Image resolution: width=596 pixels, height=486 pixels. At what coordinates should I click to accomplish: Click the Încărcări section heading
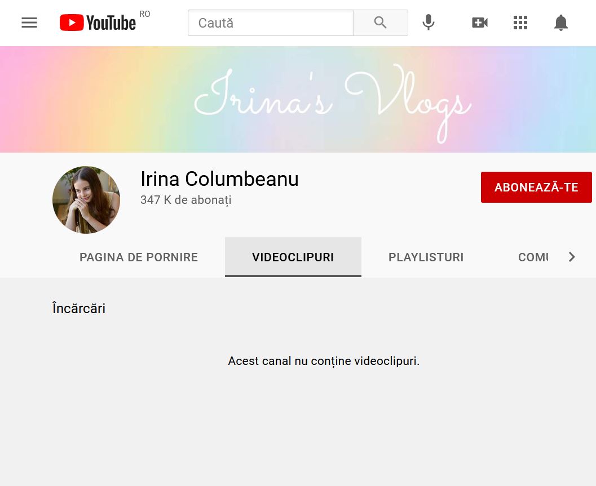pos(79,309)
